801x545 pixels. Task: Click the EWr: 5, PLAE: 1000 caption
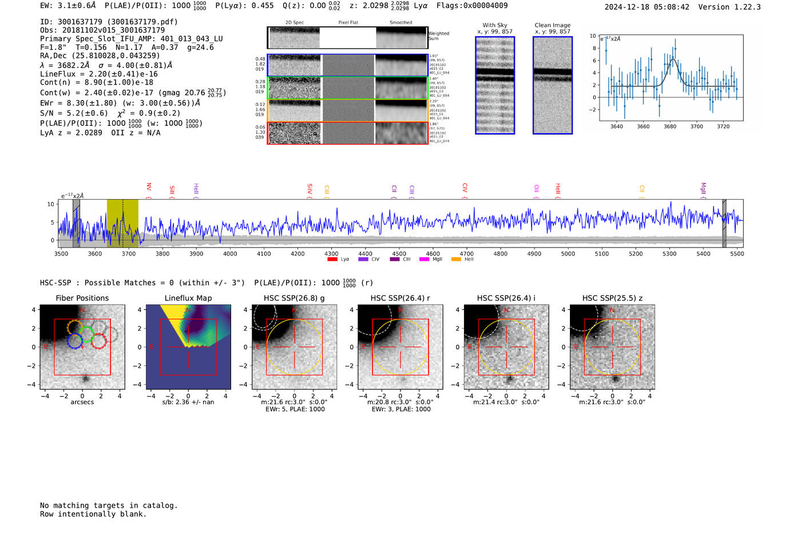[295, 409]
